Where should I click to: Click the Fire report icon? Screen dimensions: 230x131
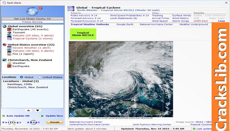point(10,54)
